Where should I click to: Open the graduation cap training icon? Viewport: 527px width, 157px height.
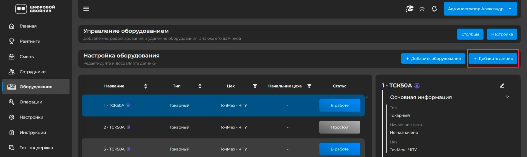(x=410, y=9)
